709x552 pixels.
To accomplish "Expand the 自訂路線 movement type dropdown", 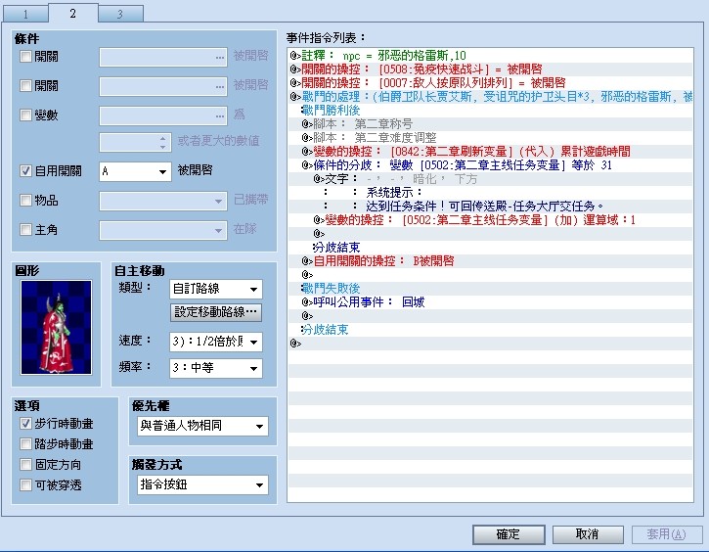I will coord(216,289).
